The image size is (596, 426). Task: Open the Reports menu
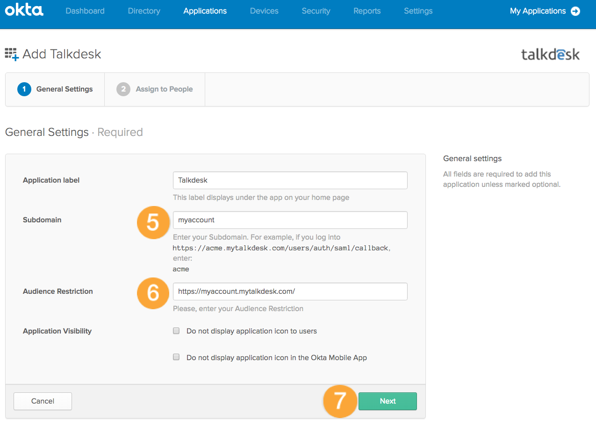(x=367, y=11)
